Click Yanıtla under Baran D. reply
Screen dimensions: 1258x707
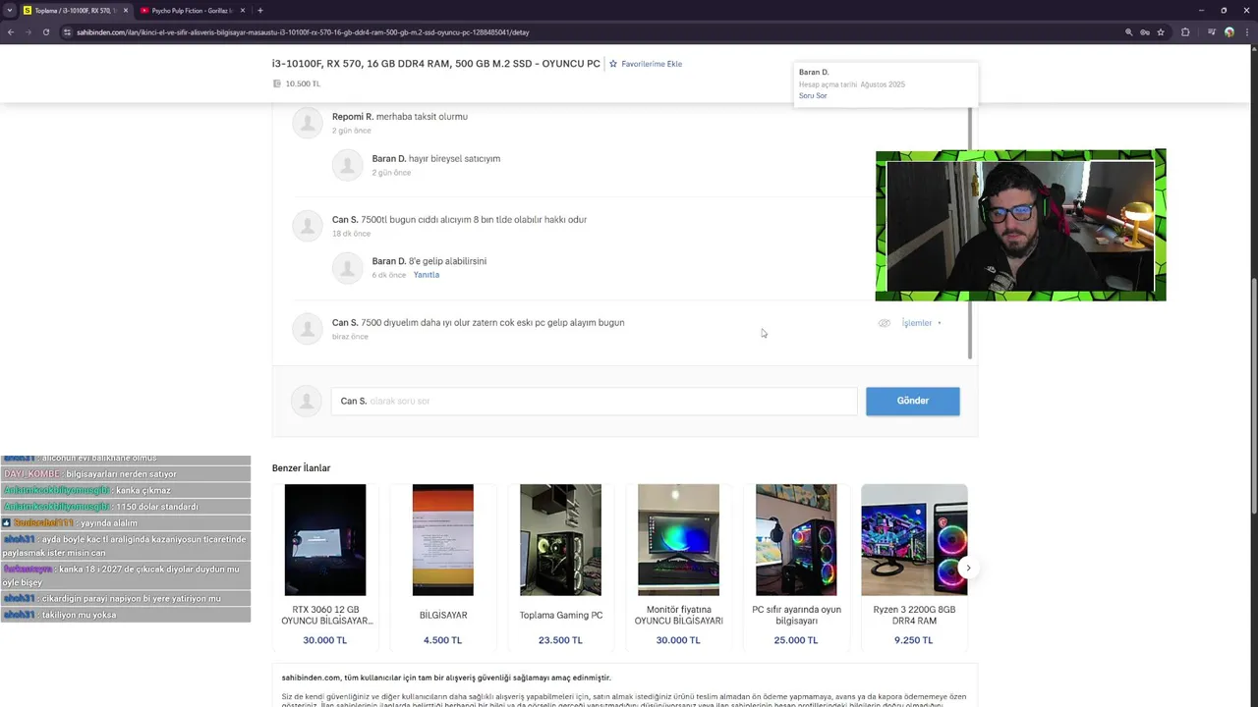pos(427,275)
